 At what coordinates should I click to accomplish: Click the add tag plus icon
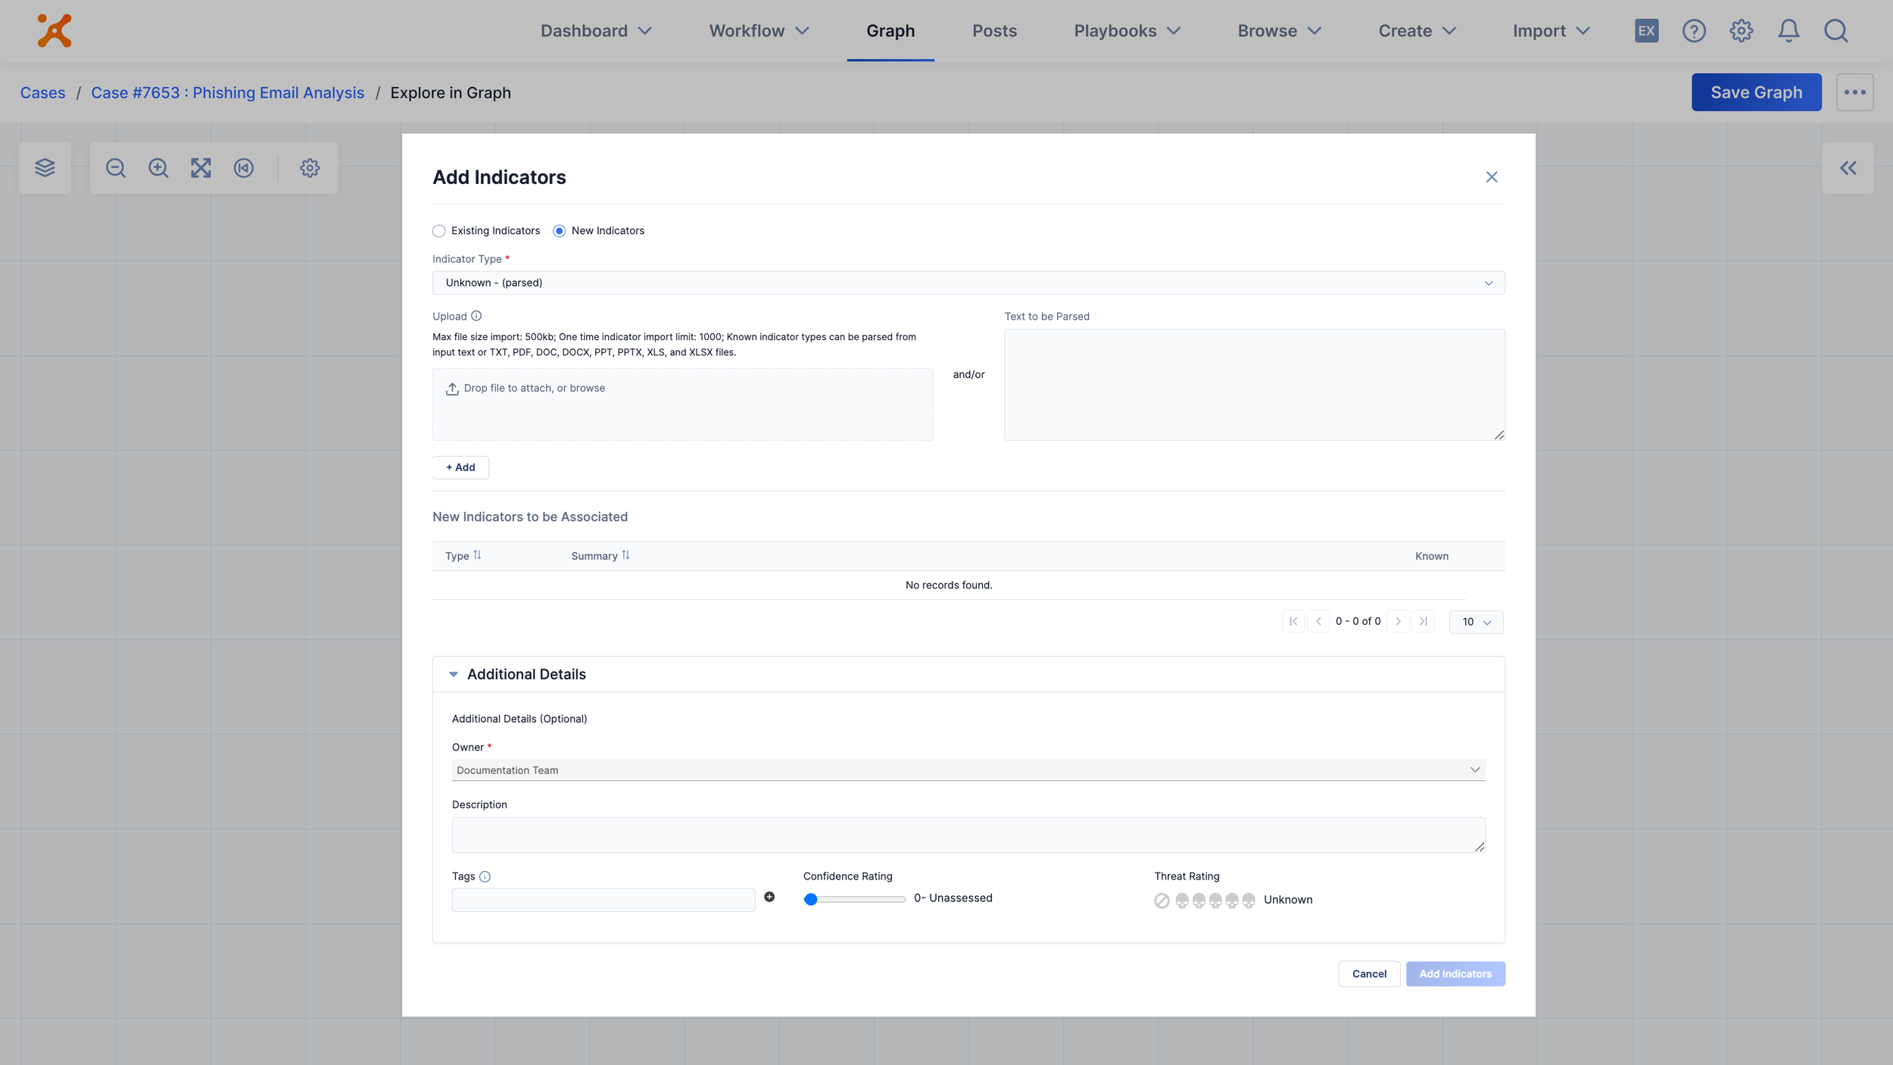pos(769,897)
